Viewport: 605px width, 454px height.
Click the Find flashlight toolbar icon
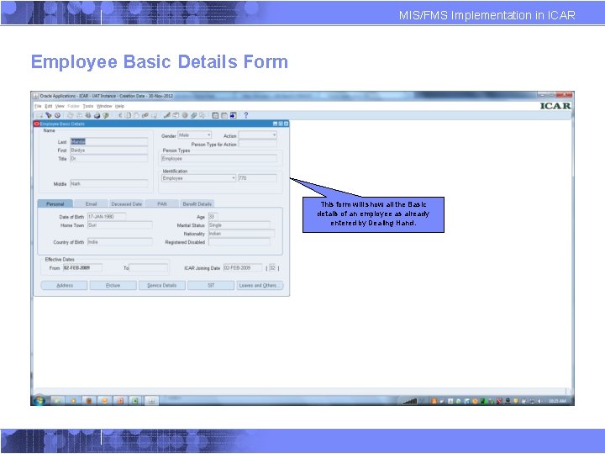point(49,115)
